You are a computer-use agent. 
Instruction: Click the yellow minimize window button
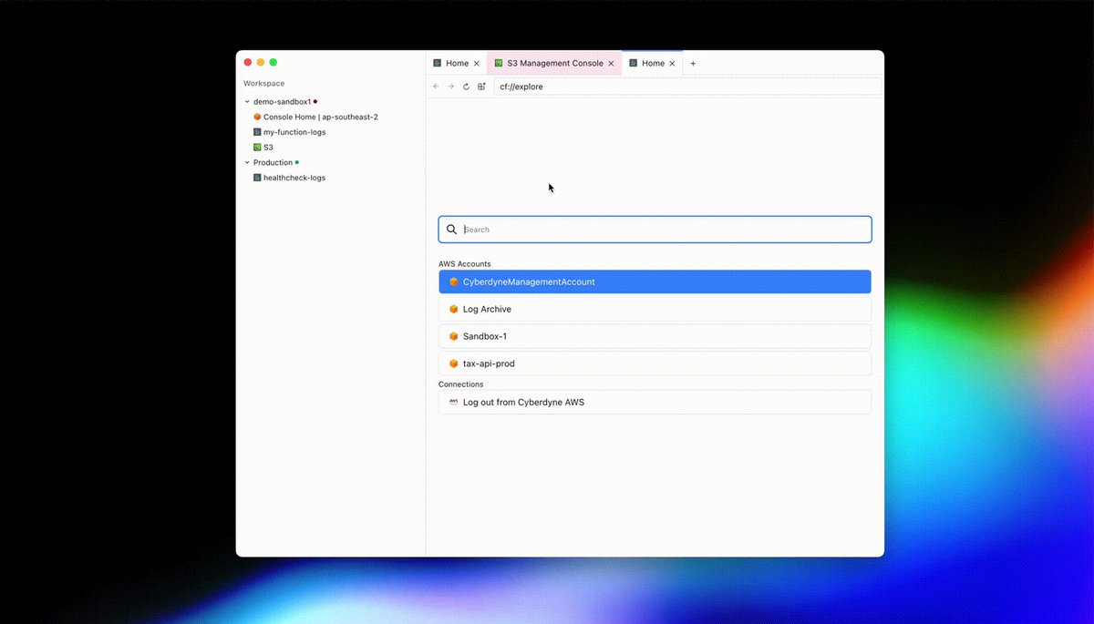tap(261, 62)
